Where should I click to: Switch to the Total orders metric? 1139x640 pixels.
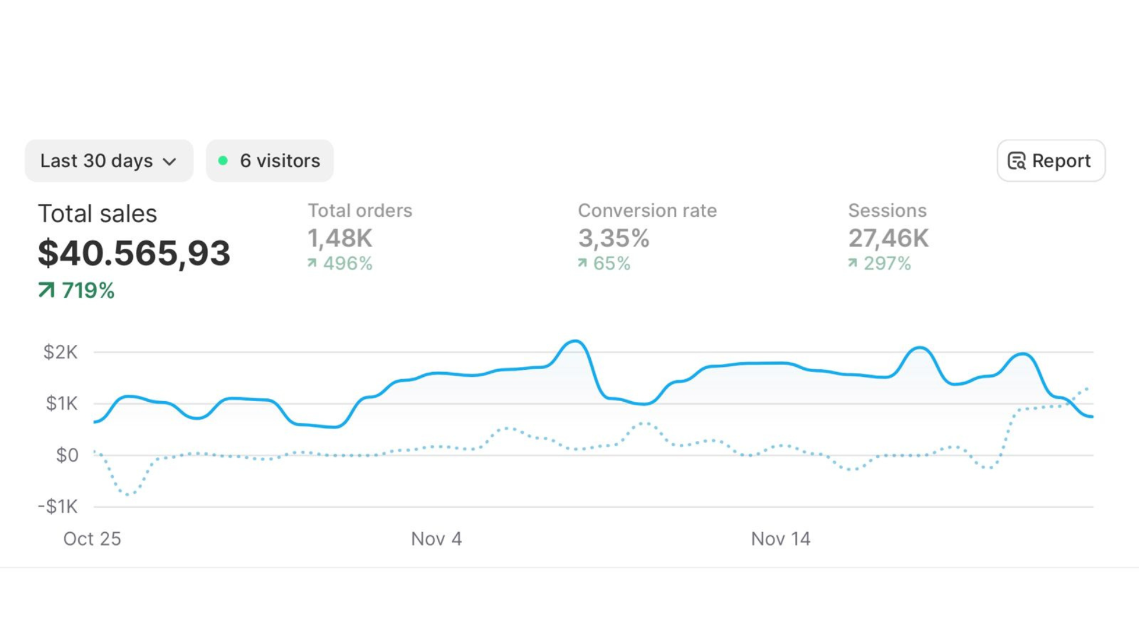(x=359, y=211)
